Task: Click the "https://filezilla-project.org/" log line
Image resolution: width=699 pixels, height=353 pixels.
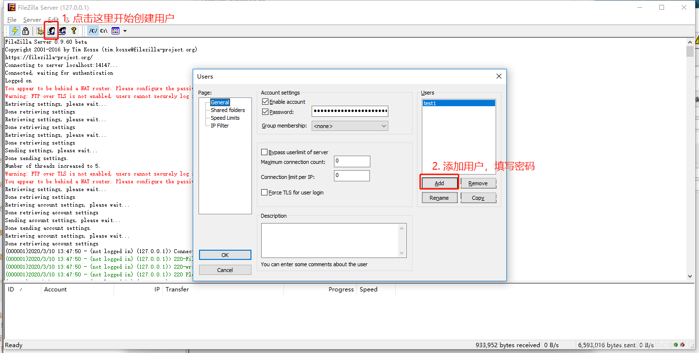Action: (49, 57)
